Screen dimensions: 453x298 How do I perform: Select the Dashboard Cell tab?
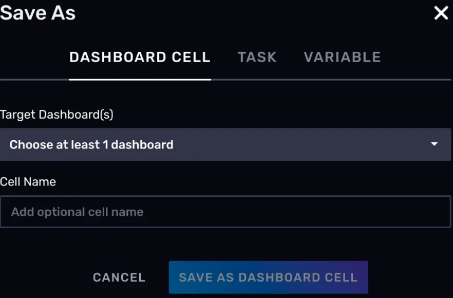pos(140,57)
